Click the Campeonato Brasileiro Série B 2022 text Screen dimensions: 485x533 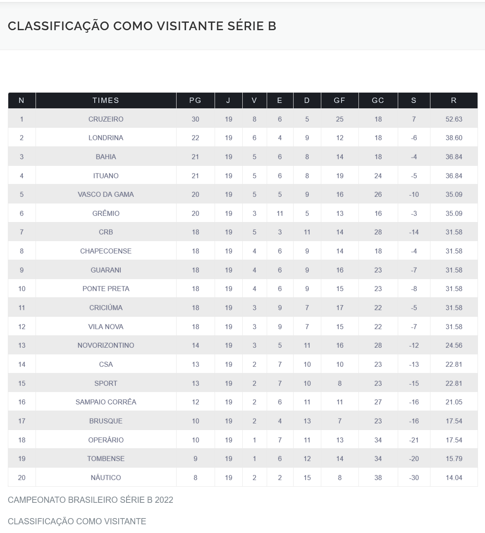(x=91, y=500)
